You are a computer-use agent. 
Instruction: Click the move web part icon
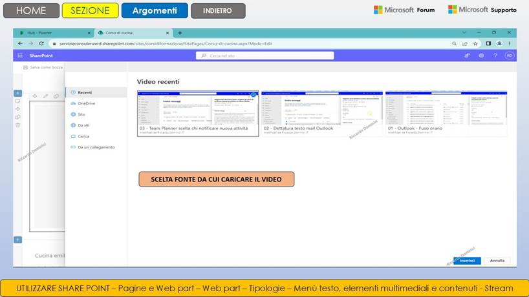35,96
